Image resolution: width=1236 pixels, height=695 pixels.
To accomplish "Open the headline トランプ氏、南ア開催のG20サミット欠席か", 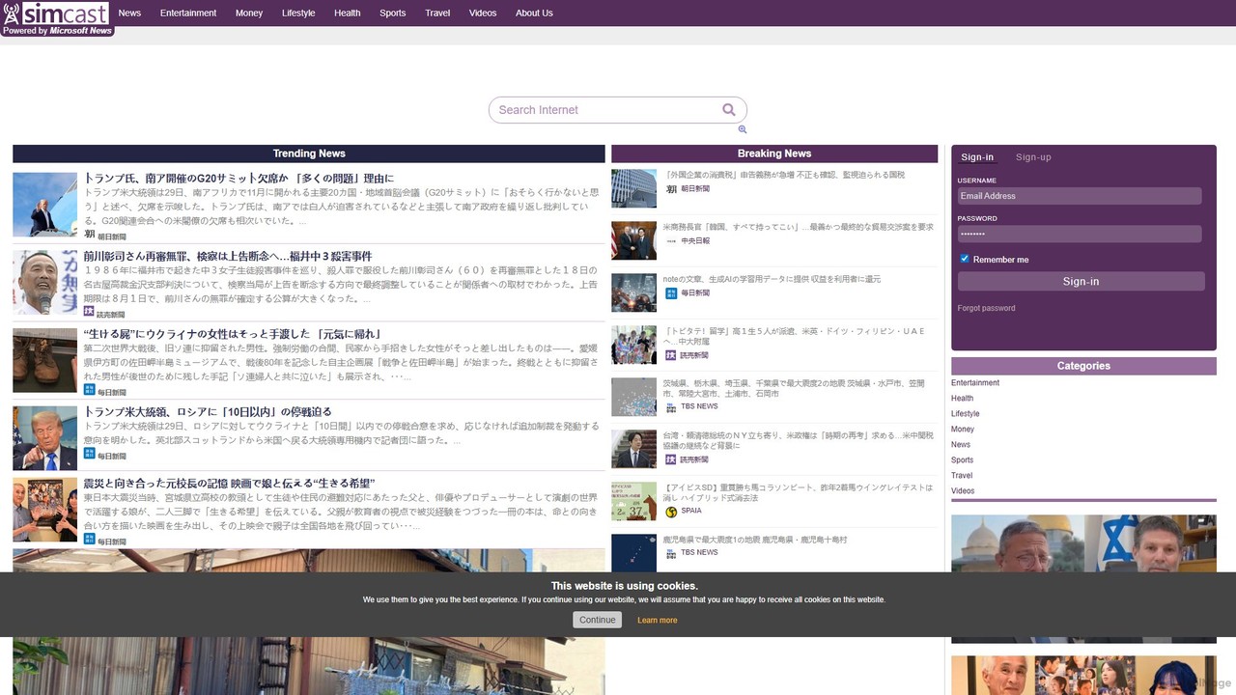I will click(x=239, y=179).
